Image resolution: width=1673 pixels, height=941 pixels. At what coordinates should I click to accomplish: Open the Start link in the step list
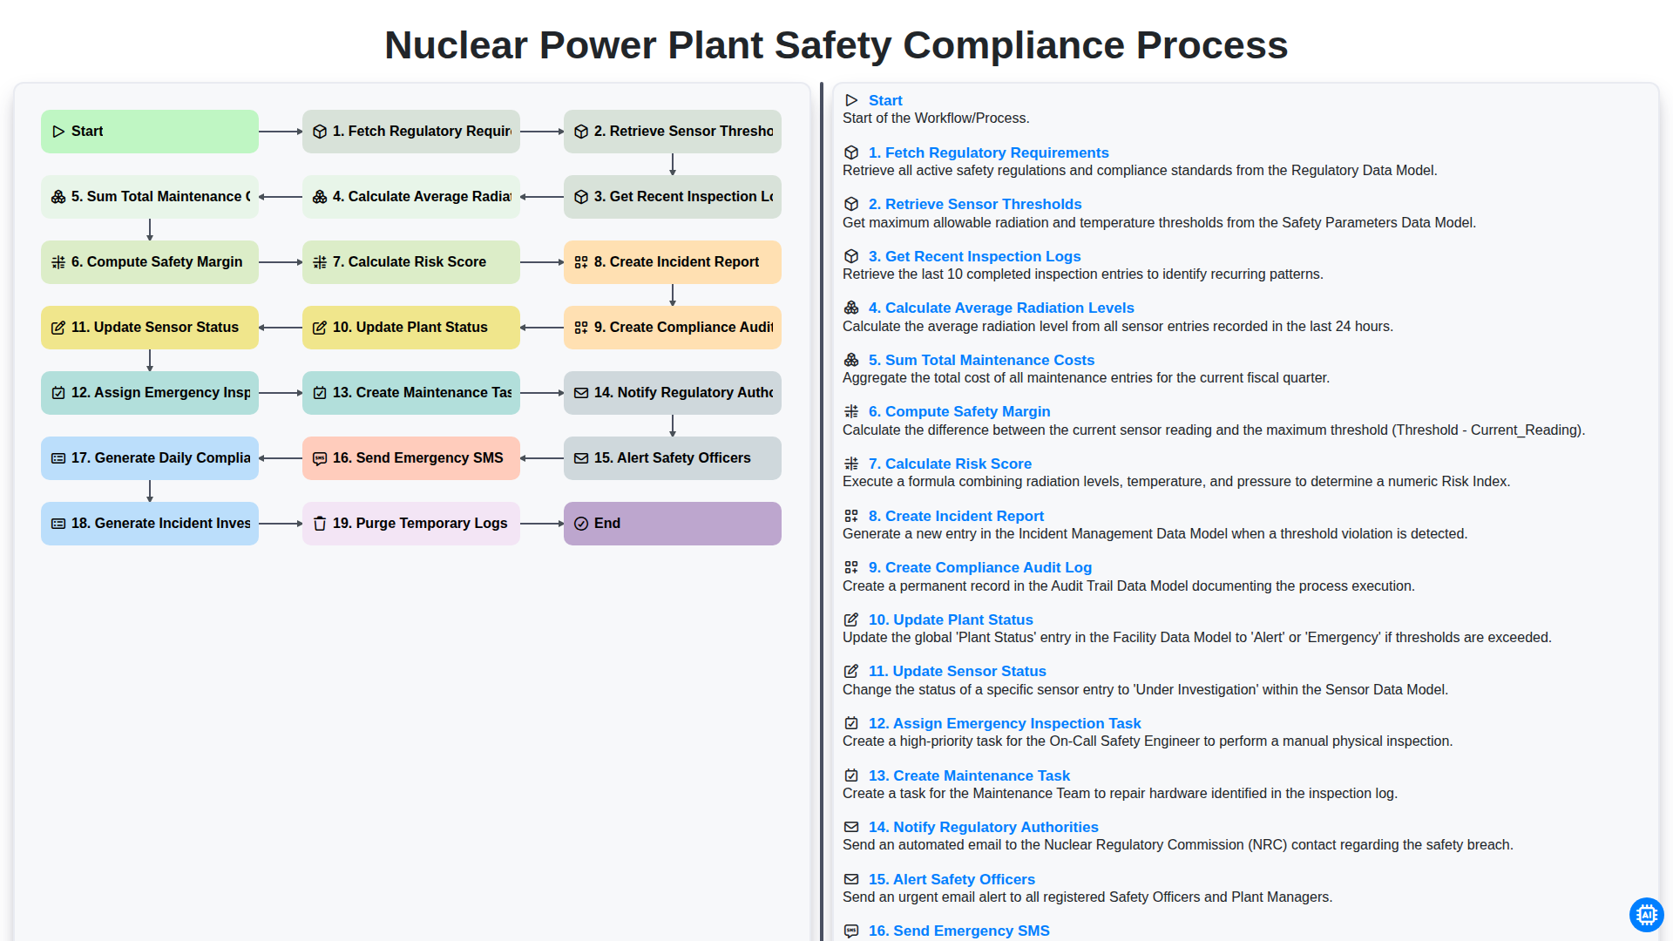pyautogui.click(x=885, y=100)
